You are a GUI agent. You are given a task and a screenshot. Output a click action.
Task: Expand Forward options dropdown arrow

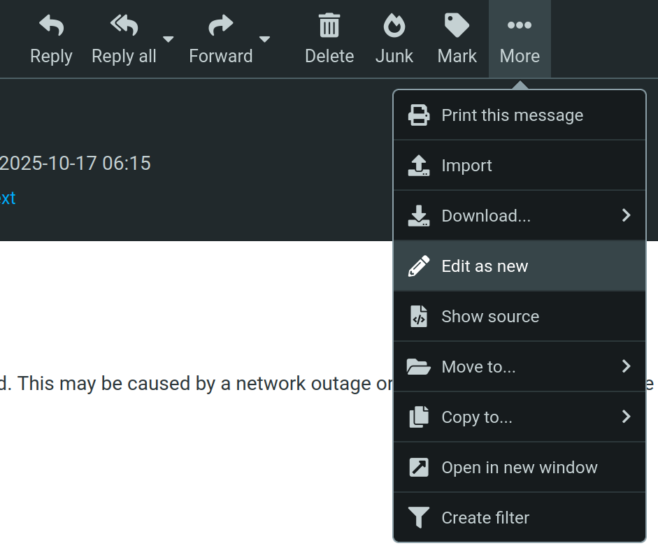click(264, 38)
